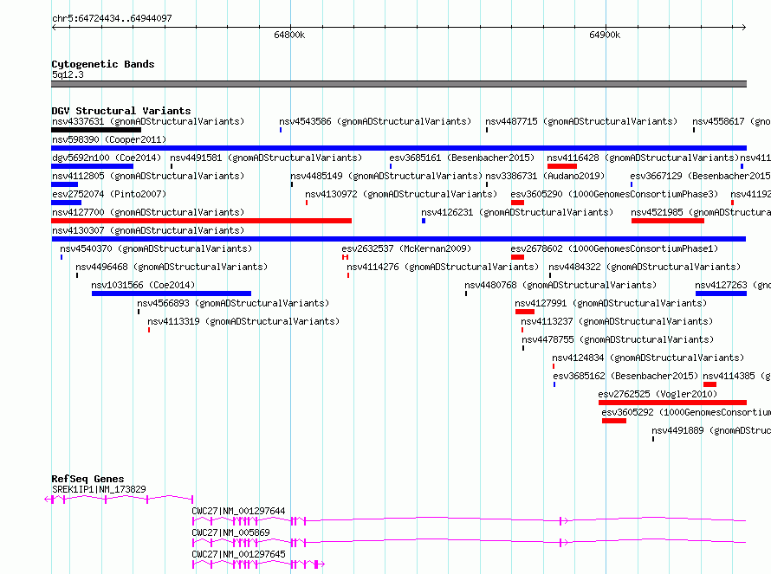This screenshot has height=574, width=771.
Task: Select the red nsv4114385 variant bar
Action: pyautogui.click(x=709, y=384)
